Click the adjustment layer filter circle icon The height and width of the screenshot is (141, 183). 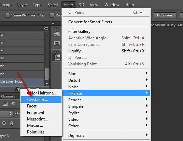[x=13, y=104]
